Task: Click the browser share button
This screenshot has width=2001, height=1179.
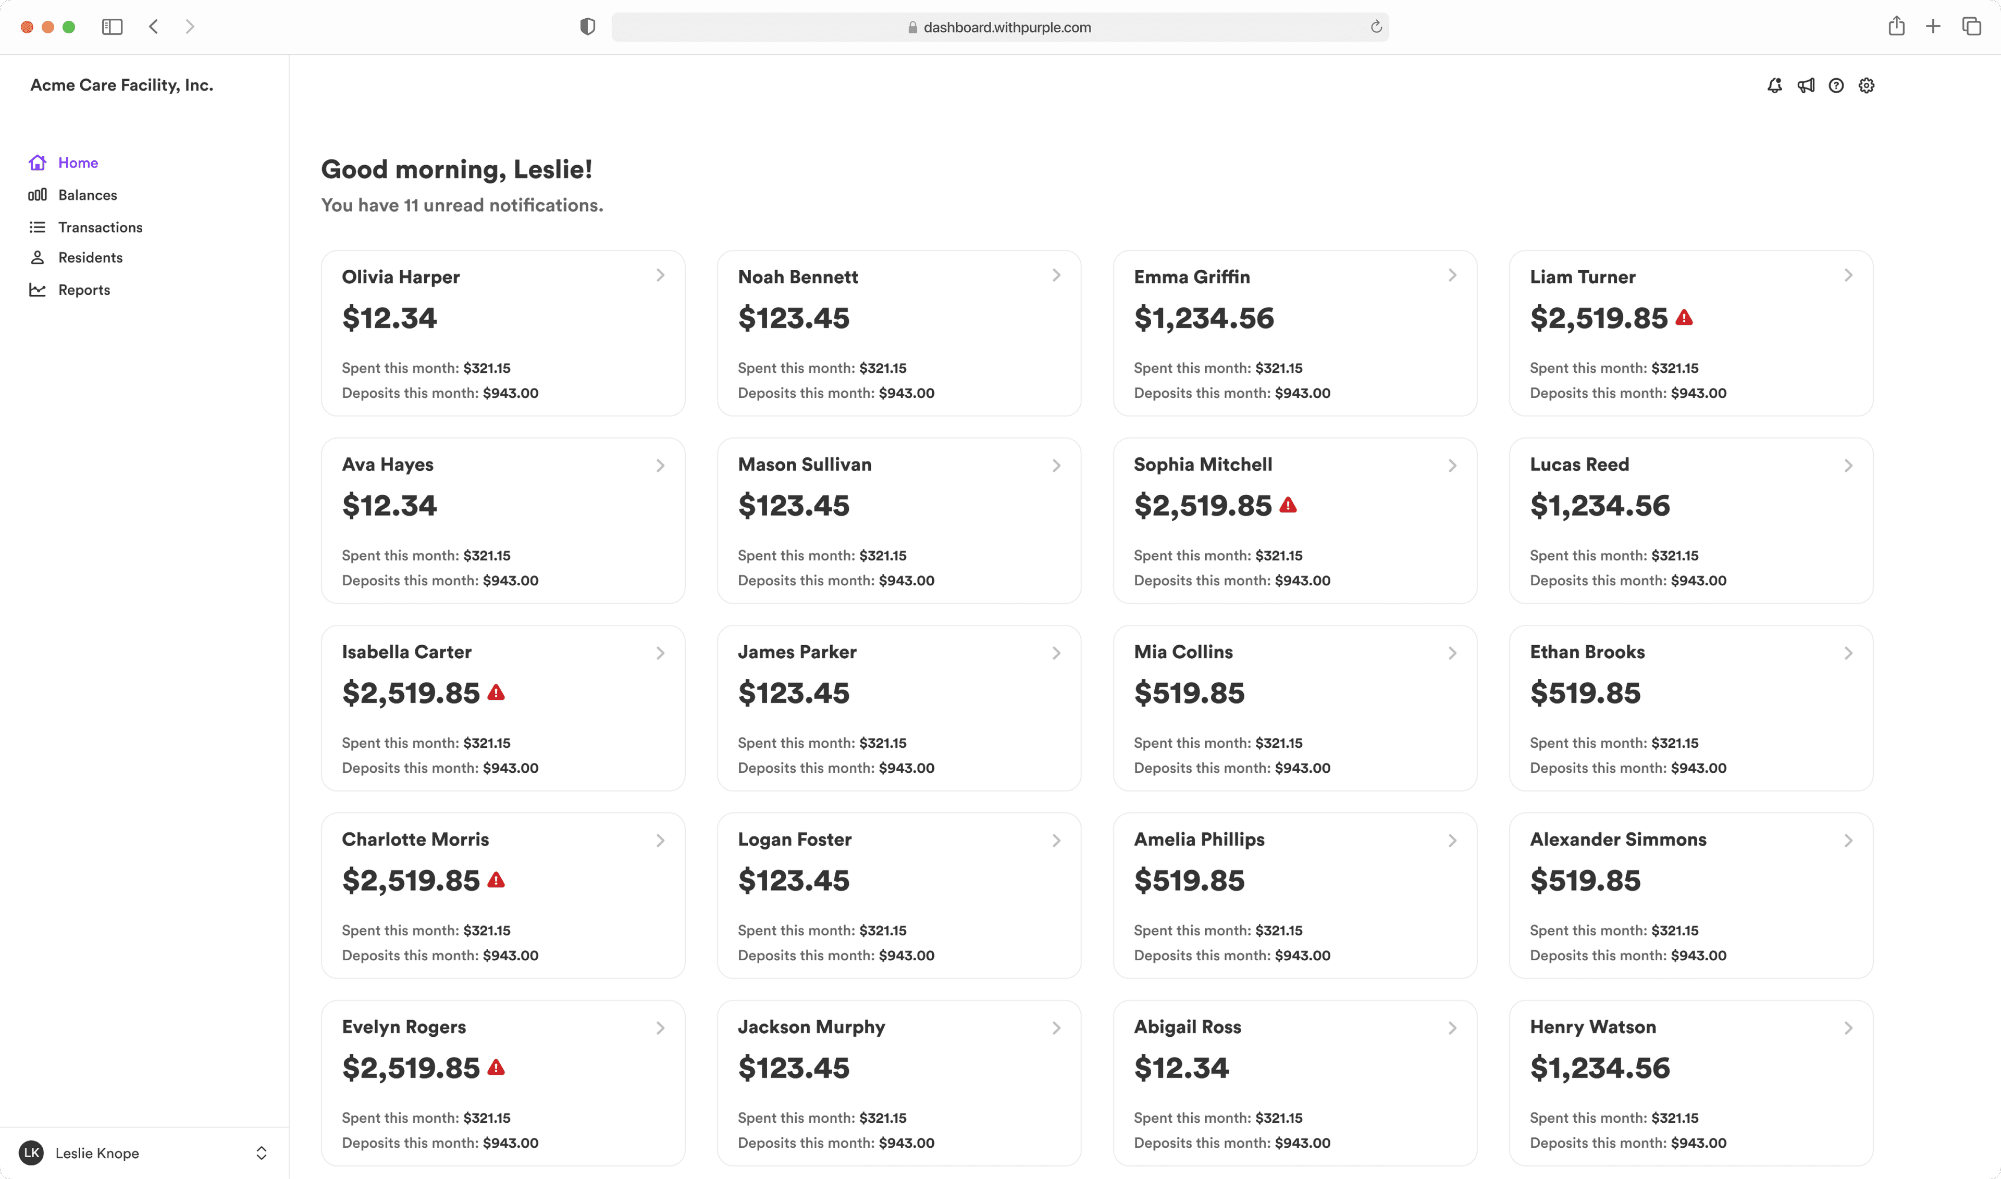Action: click(x=1897, y=26)
